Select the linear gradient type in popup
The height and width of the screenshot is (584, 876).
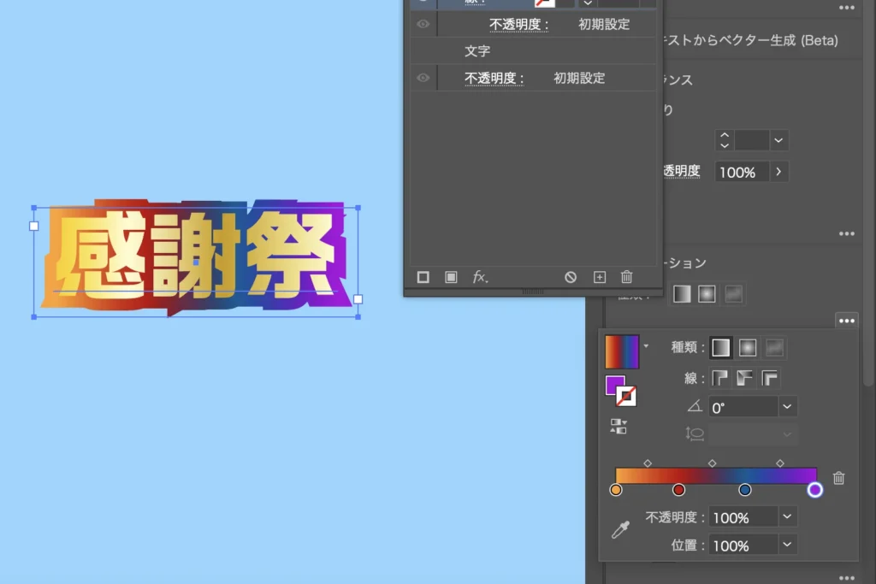tap(721, 348)
